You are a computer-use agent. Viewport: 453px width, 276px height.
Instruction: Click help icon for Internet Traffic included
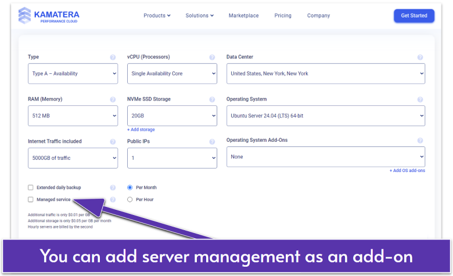click(113, 141)
